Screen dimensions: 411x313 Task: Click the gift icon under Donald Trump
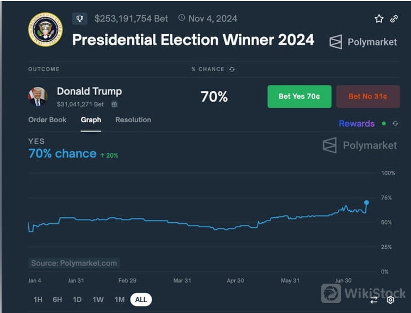(x=114, y=104)
